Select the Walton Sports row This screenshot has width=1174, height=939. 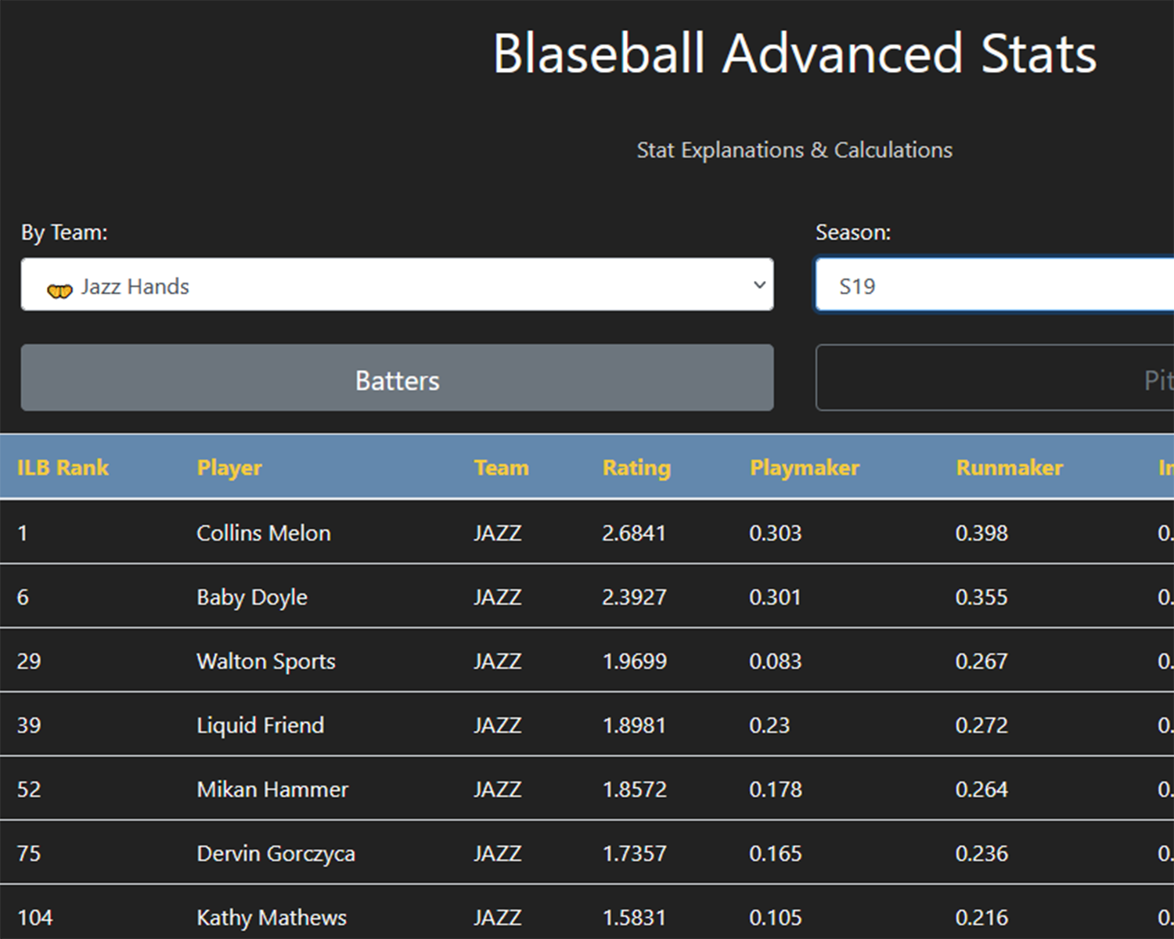266,661
